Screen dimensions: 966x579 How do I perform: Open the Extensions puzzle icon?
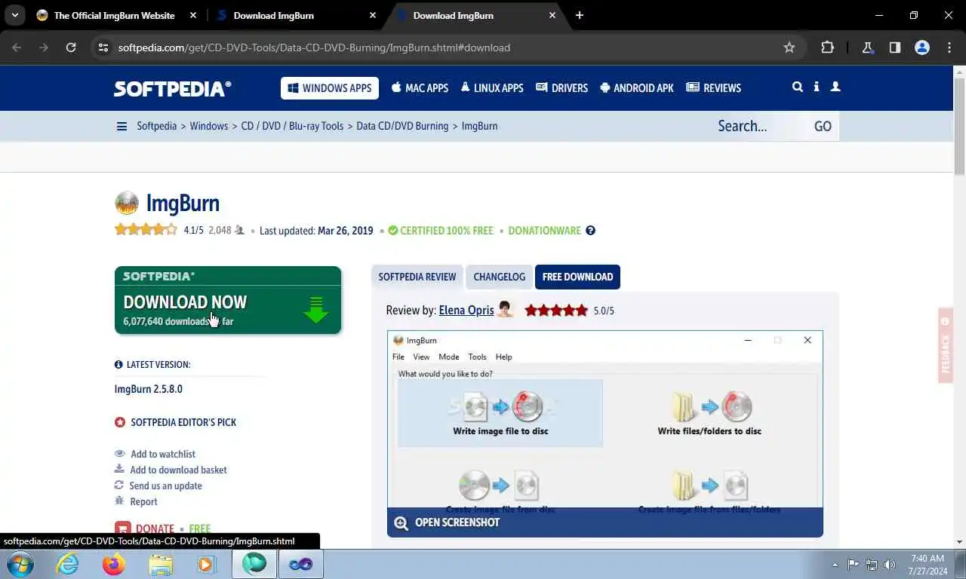pyautogui.click(x=827, y=47)
